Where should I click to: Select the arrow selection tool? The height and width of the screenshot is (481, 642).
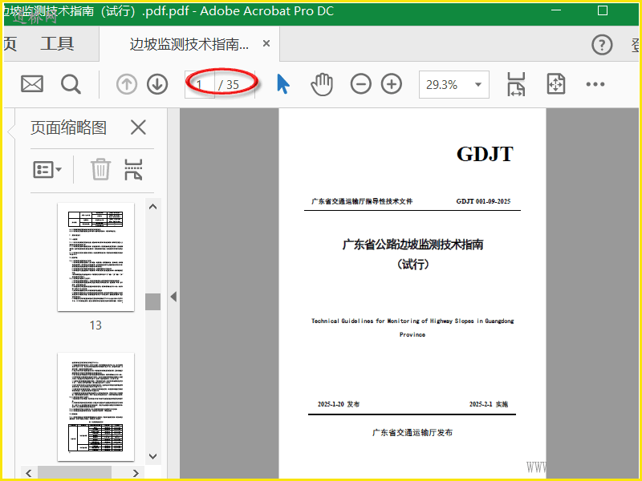[x=283, y=84]
